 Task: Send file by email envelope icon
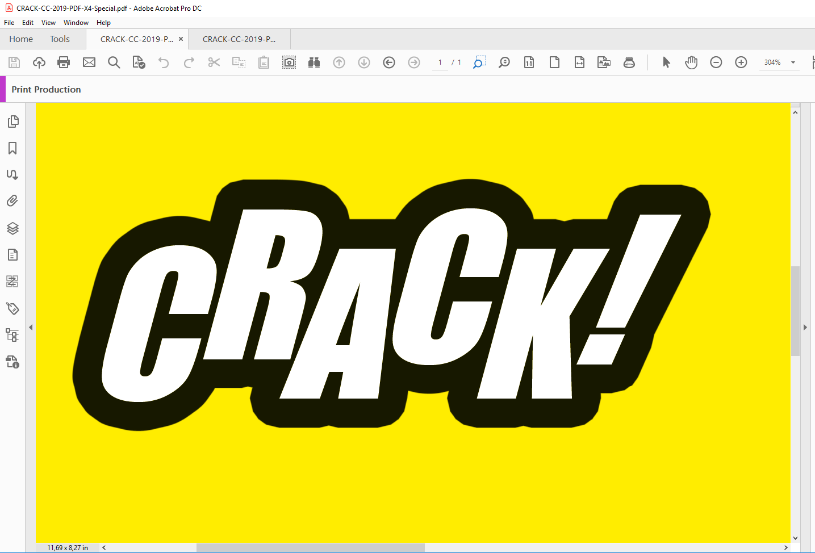pos(89,62)
